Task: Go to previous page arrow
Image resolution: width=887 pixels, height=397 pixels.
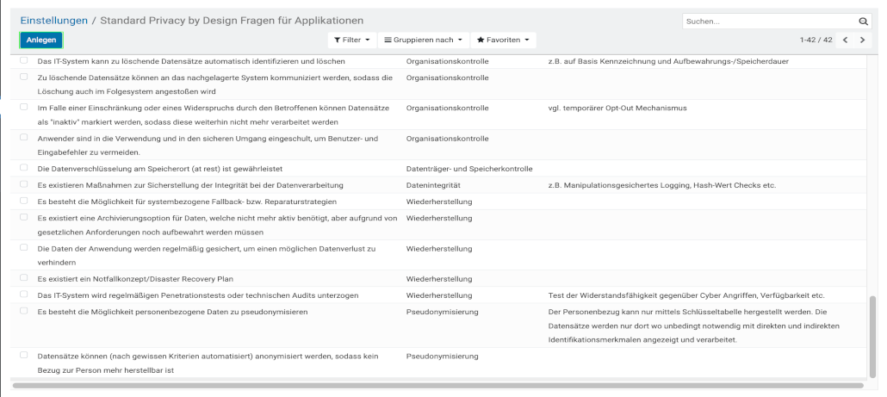Action: pyautogui.click(x=846, y=40)
